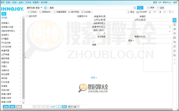179x111 pixels.
Task: Click the 跳转 jump button
Action: point(64,107)
